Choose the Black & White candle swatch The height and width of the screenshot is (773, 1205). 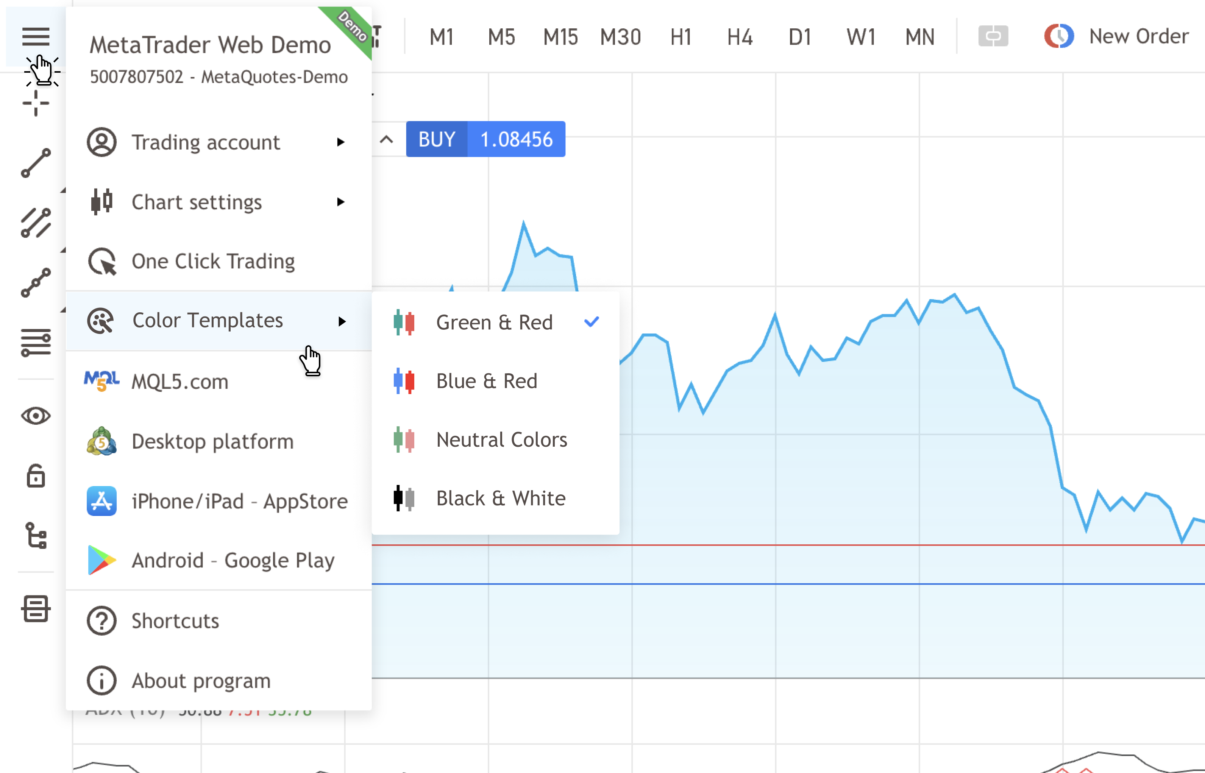point(404,499)
